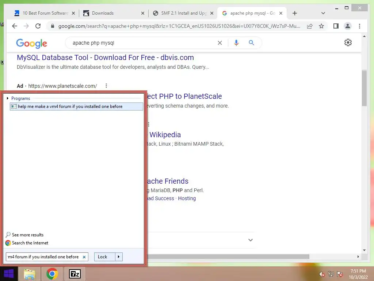
Task: Open the tab search dropdown
Action: 323,13
